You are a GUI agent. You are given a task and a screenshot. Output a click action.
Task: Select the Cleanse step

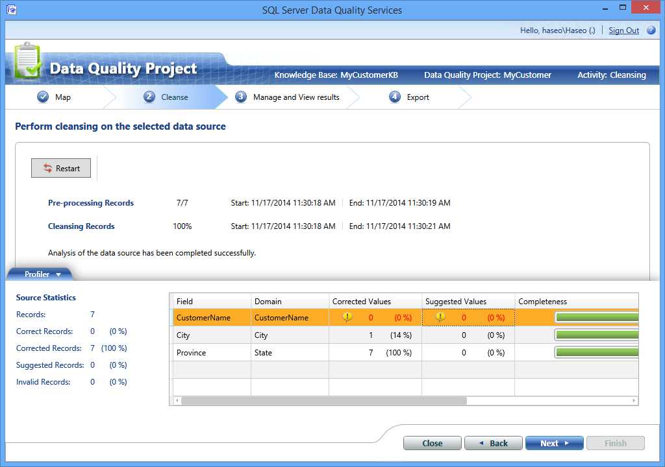click(x=174, y=97)
